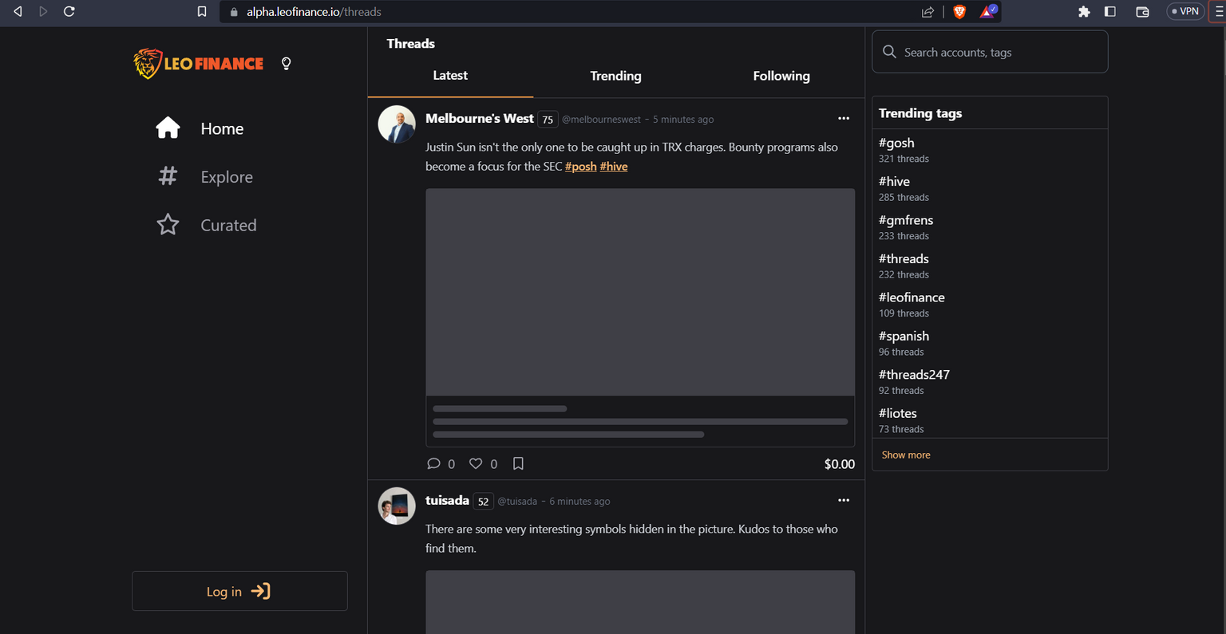Open Explore via the hashtag icon
This screenshot has width=1226, height=634.
pyautogui.click(x=168, y=176)
